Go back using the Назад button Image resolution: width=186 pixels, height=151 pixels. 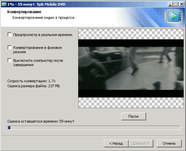[116, 144]
